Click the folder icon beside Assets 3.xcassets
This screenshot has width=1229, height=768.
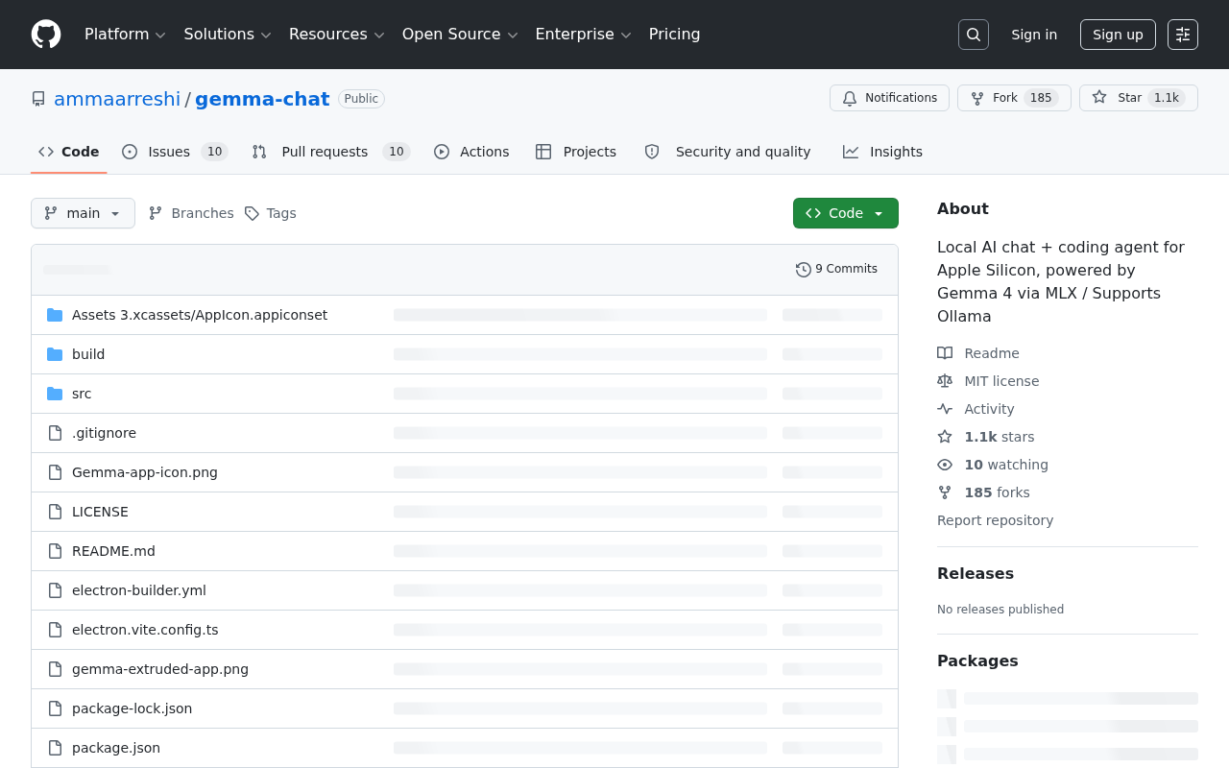pyautogui.click(x=55, y=315)
